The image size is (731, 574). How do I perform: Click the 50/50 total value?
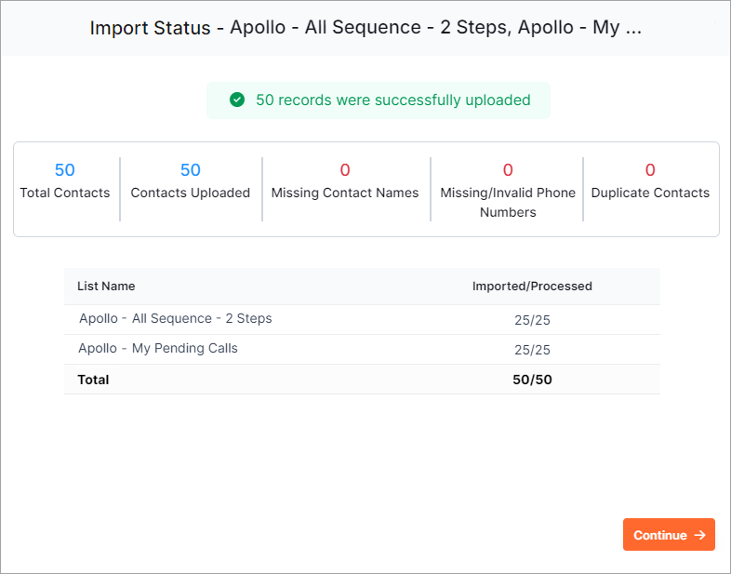pos(532,380)
